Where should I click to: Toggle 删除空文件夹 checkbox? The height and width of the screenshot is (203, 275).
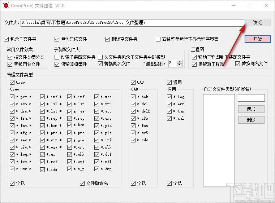107,39
